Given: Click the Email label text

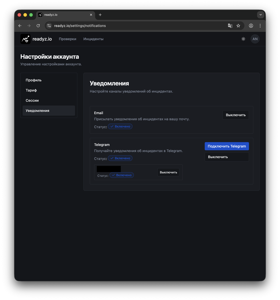Looking at the screenshot, I should [99, 113].
